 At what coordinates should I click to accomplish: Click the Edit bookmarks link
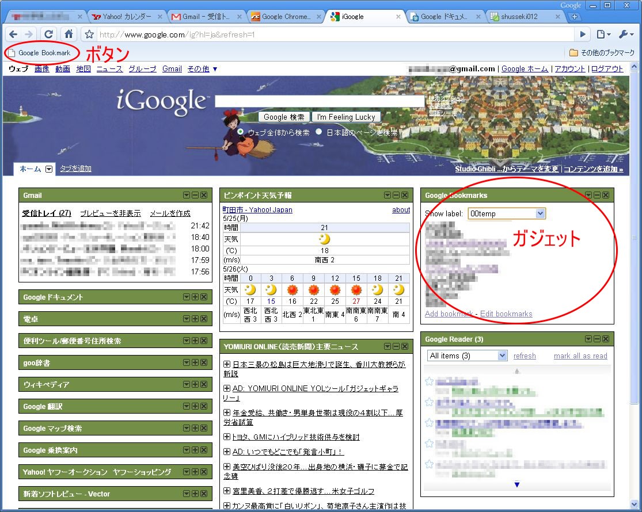tap(506, 314)
